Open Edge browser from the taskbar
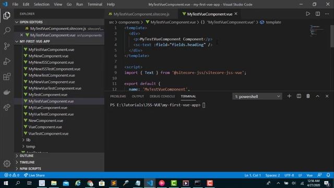Screen dimensions: 334x188 click(78, 183)
